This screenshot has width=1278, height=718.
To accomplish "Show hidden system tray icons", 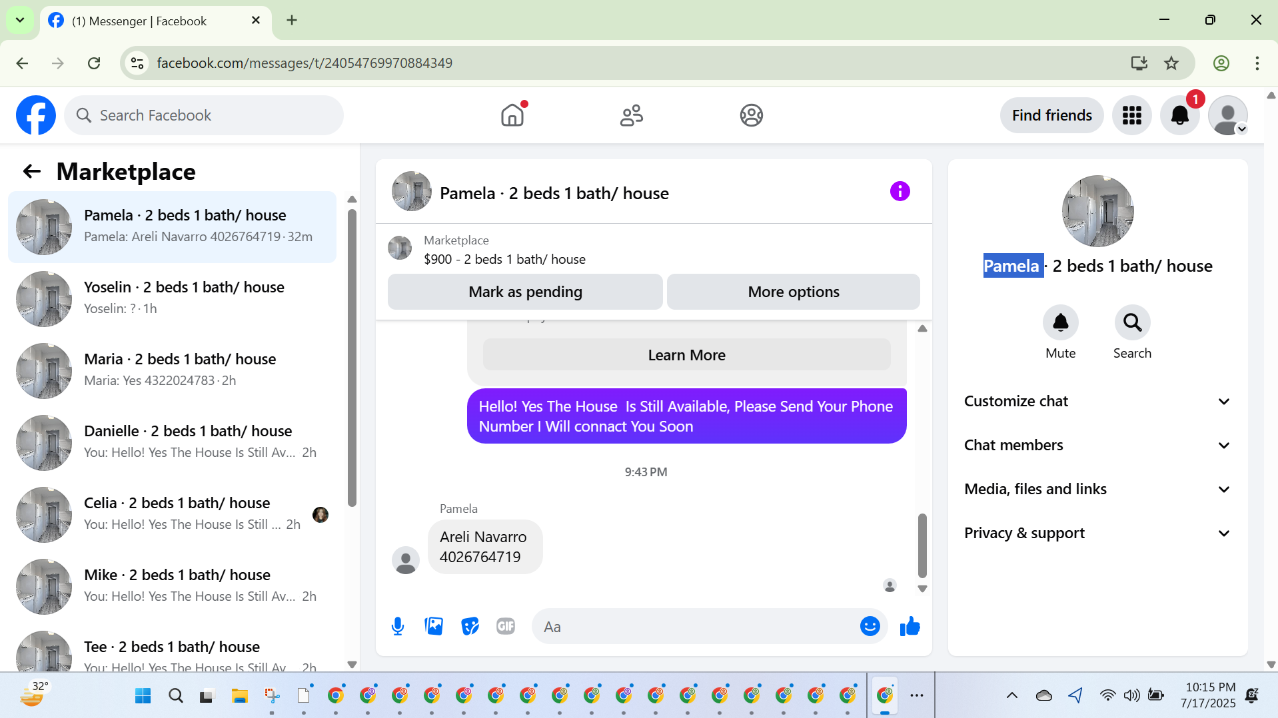I will tap(1011, 696).
